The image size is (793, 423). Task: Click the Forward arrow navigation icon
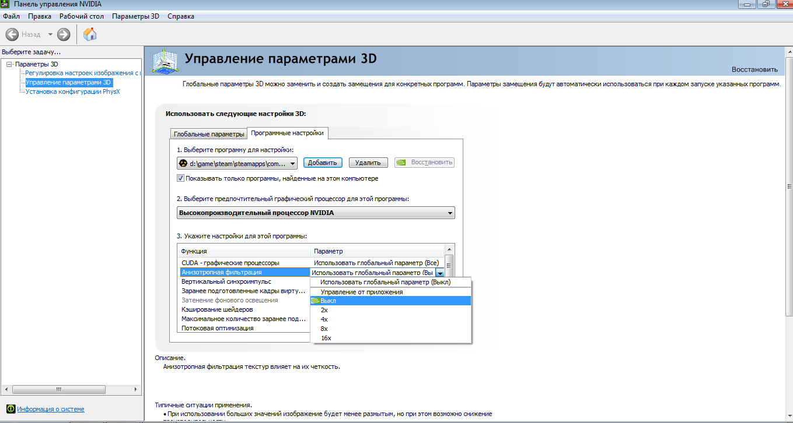[x=64, y=34]
